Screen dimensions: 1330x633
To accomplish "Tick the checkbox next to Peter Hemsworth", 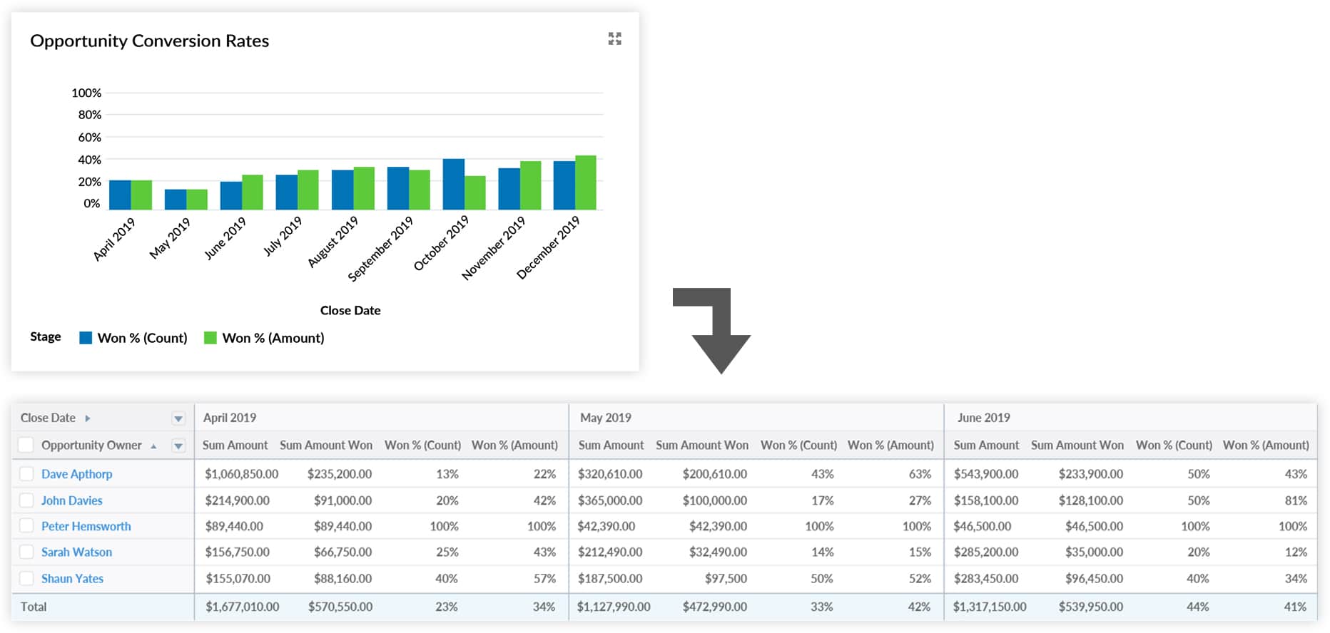I will [26, 526].
